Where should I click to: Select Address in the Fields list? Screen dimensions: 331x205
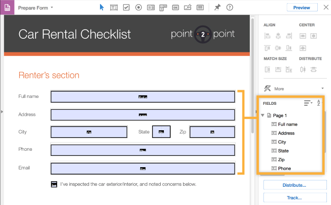[x=286, y=133]
